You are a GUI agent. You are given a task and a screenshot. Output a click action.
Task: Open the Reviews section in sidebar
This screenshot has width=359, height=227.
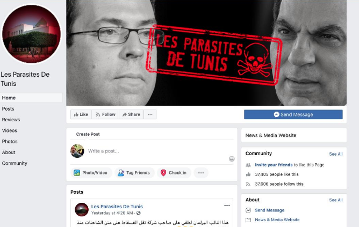(11, 120)
